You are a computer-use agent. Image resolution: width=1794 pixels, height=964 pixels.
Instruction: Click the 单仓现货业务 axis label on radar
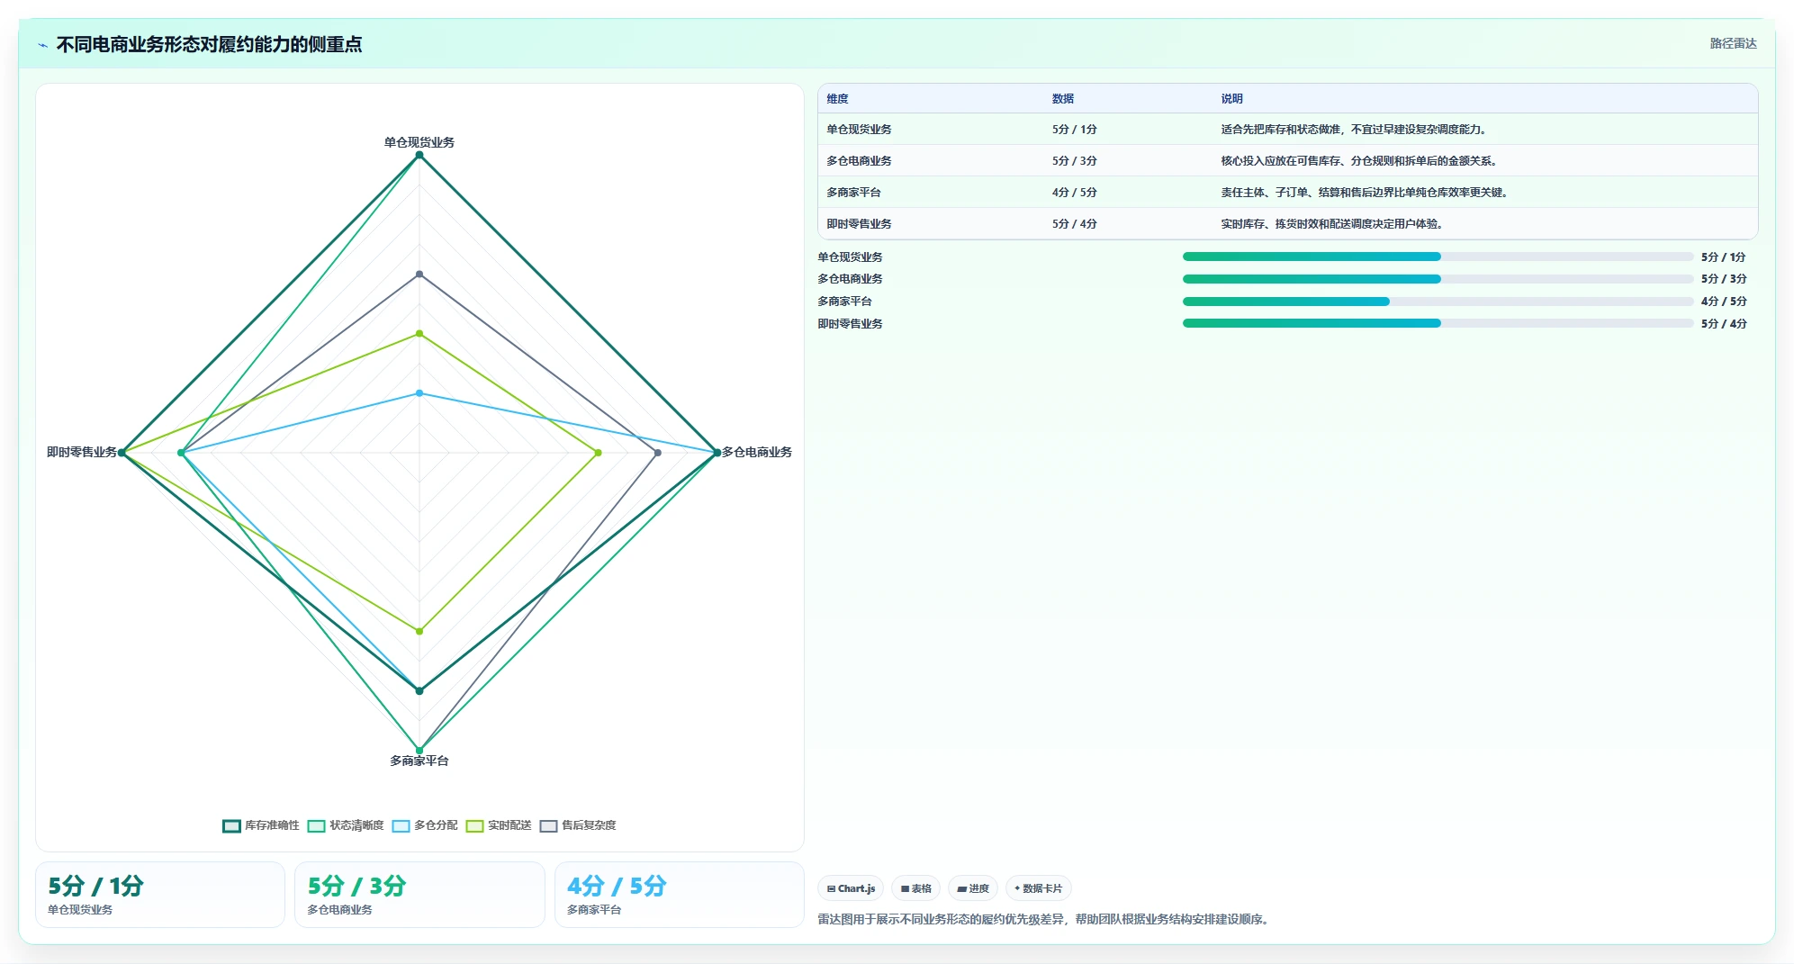pyautogui.click(x=419, y=142)
